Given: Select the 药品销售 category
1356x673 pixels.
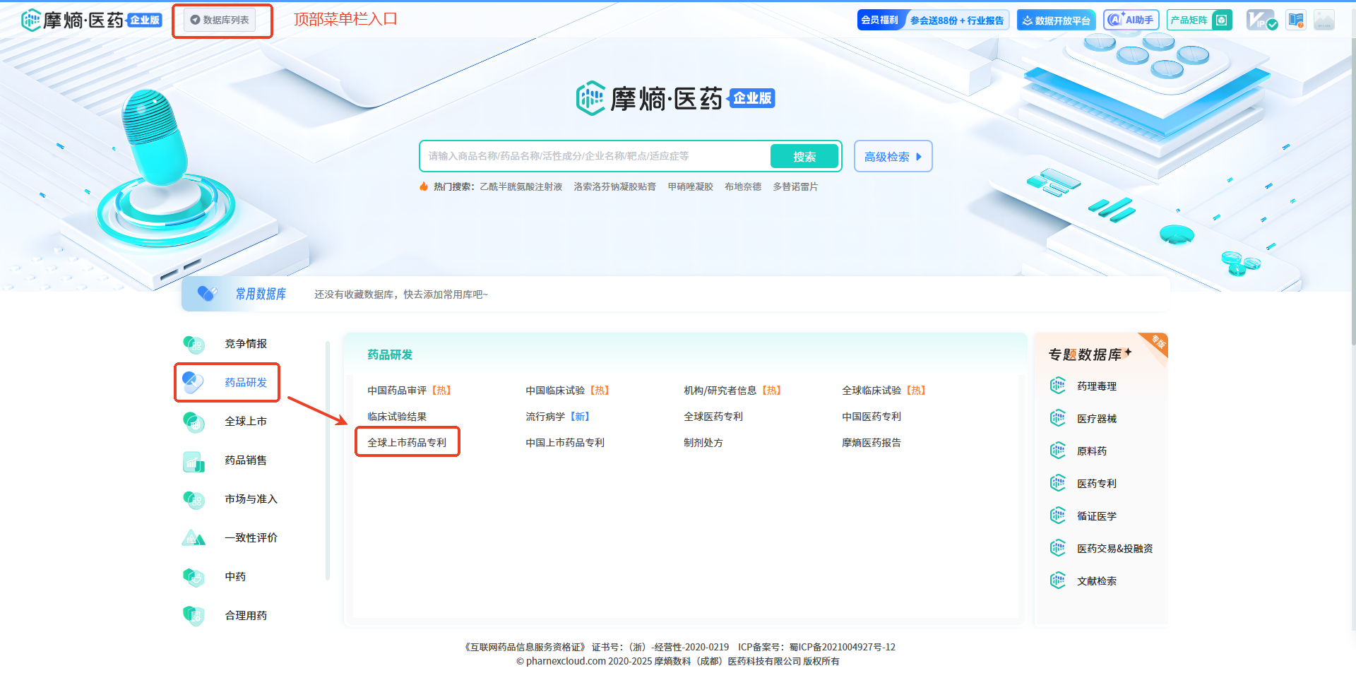Looking at the screenshot, I should 246,460.
